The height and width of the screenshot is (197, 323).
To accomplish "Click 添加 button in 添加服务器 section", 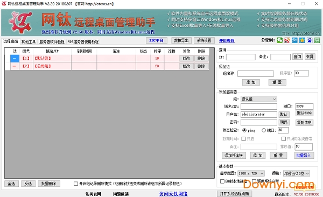I will pyautogui.click(x=258, y=156).
